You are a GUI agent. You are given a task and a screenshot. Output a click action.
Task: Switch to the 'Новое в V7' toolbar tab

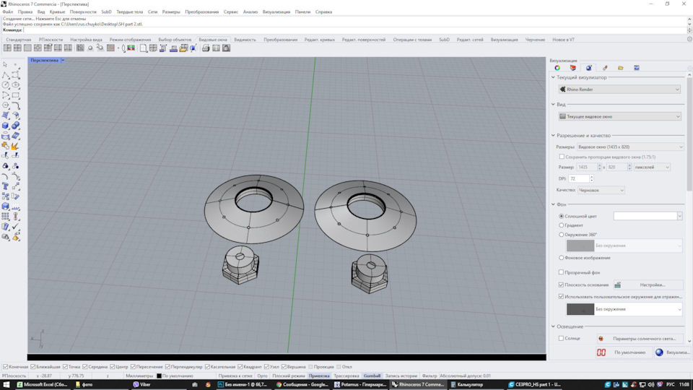(x=563, y=39)
